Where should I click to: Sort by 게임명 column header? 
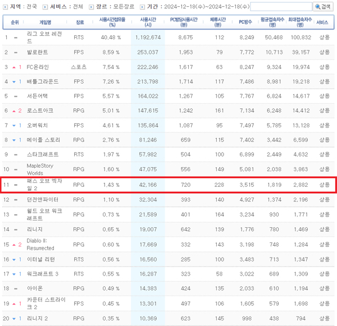click(x=45, y=22)
